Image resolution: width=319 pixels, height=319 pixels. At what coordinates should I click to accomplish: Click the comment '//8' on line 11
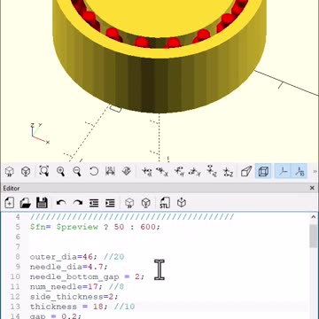pyautogui.click(x=116, y=287)
